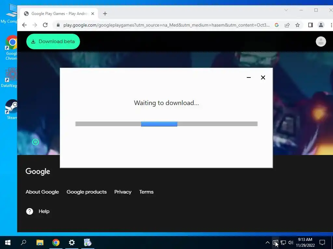Maximize the Chrome window

(x=316, y=10)
